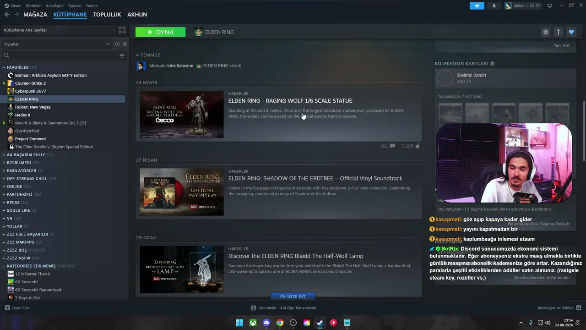Click the upward arrow button beside the gear
586x330 pixels.
pyautogui.click(x=558, y=32)
